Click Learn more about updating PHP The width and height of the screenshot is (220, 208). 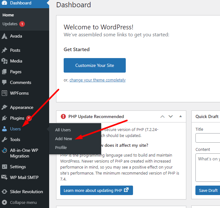(x=96, y=190)
